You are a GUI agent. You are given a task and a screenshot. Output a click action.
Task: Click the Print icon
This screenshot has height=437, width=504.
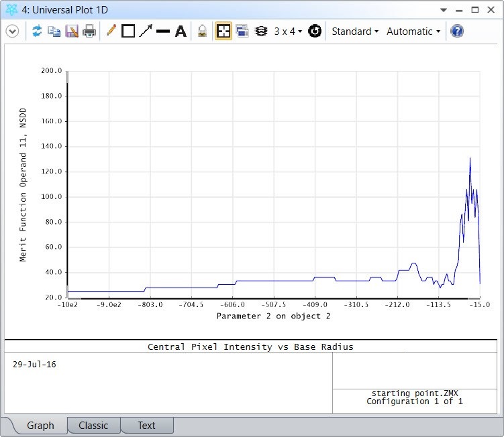point(89,31)
